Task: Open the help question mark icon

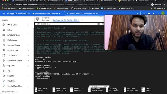Action: tap(149, 13)
